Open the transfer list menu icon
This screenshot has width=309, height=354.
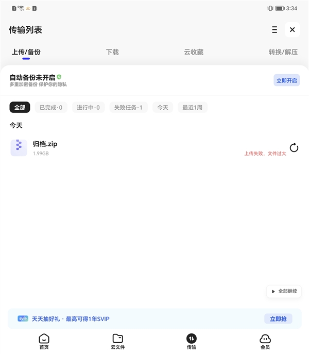point(274,30)
